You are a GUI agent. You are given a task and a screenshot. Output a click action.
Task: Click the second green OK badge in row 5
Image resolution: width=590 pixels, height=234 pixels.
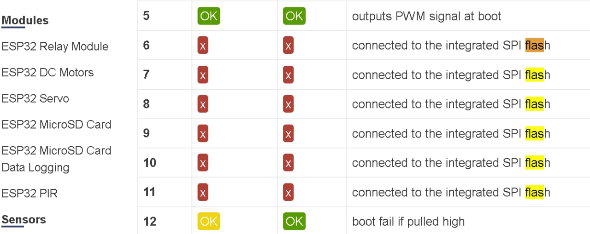tap(294, 17)
